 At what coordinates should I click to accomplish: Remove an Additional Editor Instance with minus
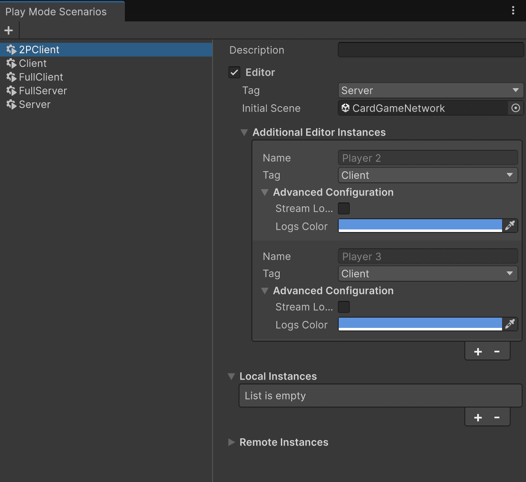[497, 351]
